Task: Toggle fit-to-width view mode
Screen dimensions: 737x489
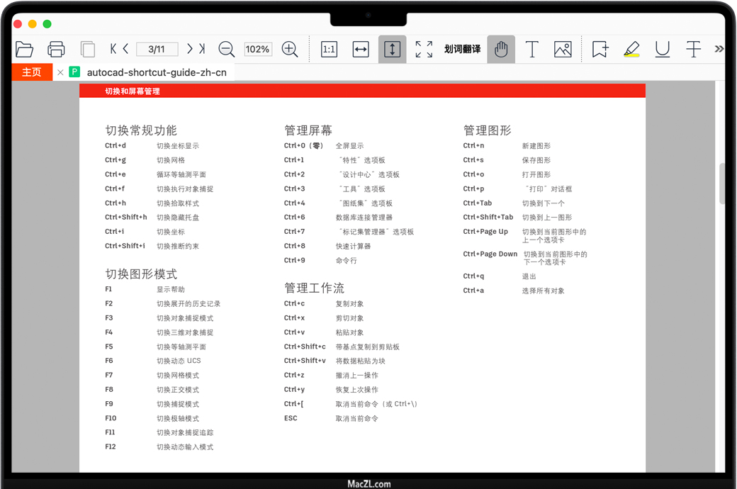Action: click(x=361, y=49)
